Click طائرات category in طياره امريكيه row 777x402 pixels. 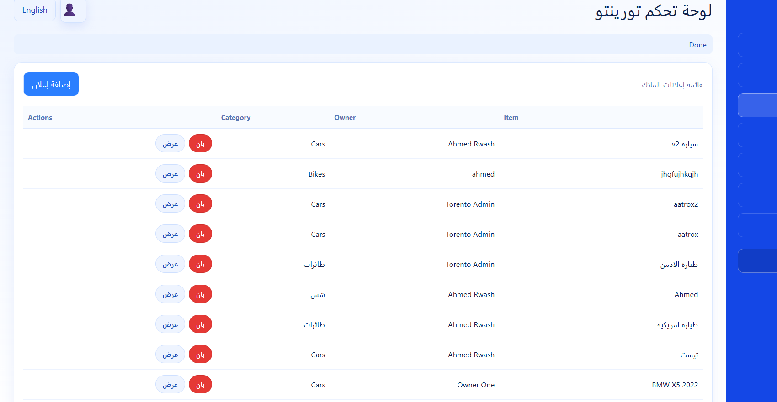coord(314,325)
